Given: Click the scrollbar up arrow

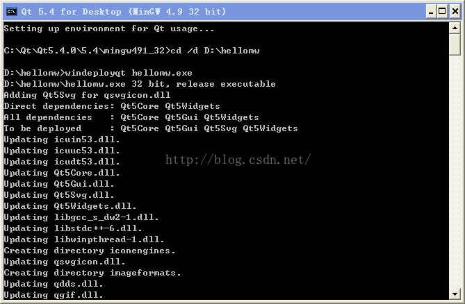Looking at the screenshot, I should point(455,28).
